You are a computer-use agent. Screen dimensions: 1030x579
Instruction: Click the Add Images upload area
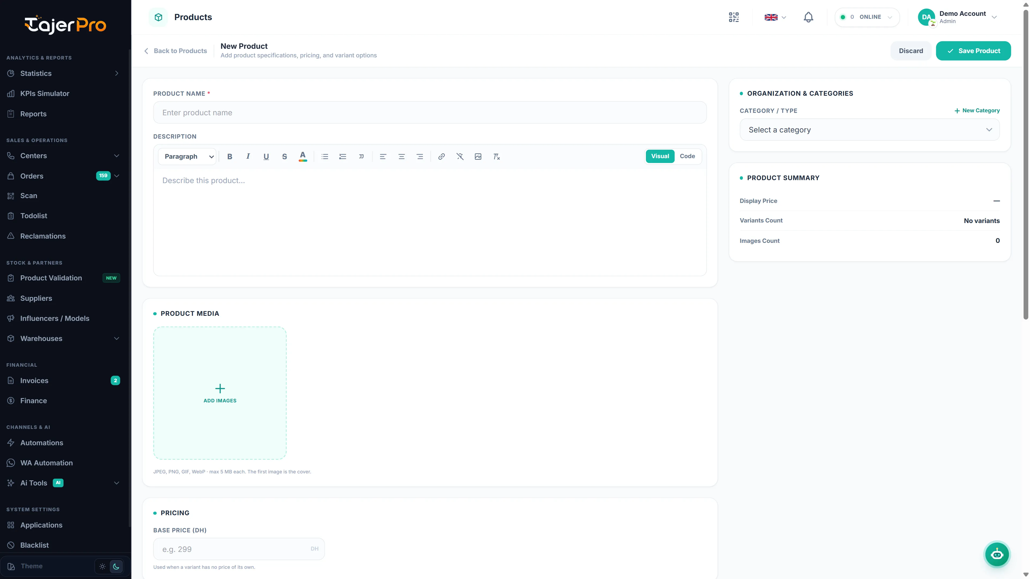(x=220, y=393)
